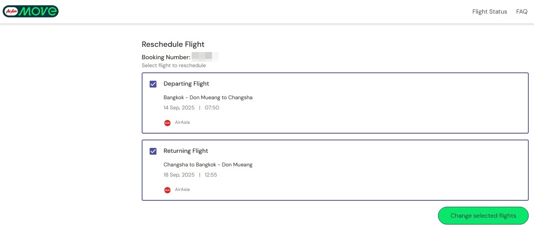Click AirAsia airline name in returning card
This screenshot has width=534, height=229.
[x=182, y=189]
